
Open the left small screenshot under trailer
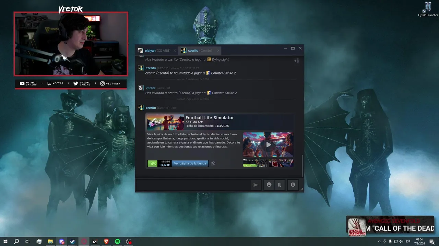pyautogui.click(x=255, y=163)
